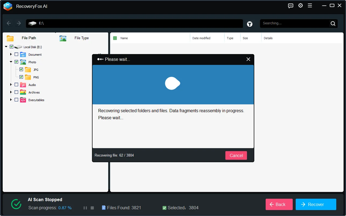Viewport: 346px width, 216px height.
Task: Click inside the Searching input field
Action: pos(295,23)
